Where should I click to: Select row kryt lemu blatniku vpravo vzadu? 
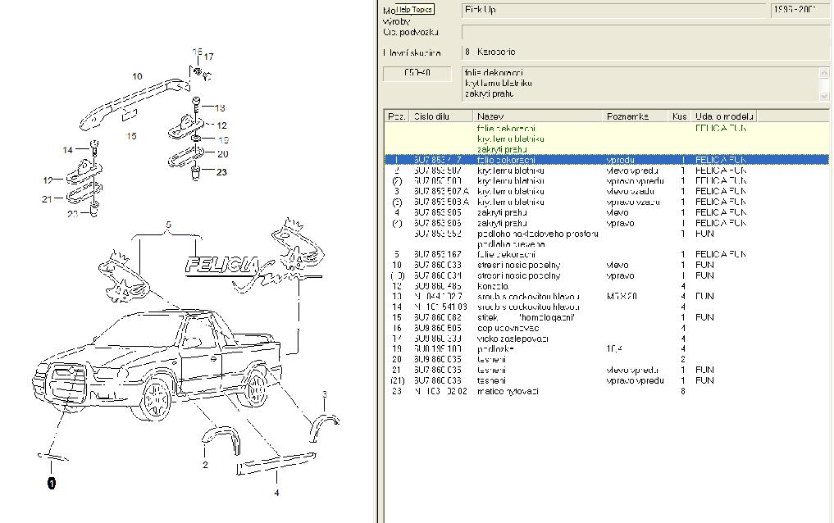(606, 202)
